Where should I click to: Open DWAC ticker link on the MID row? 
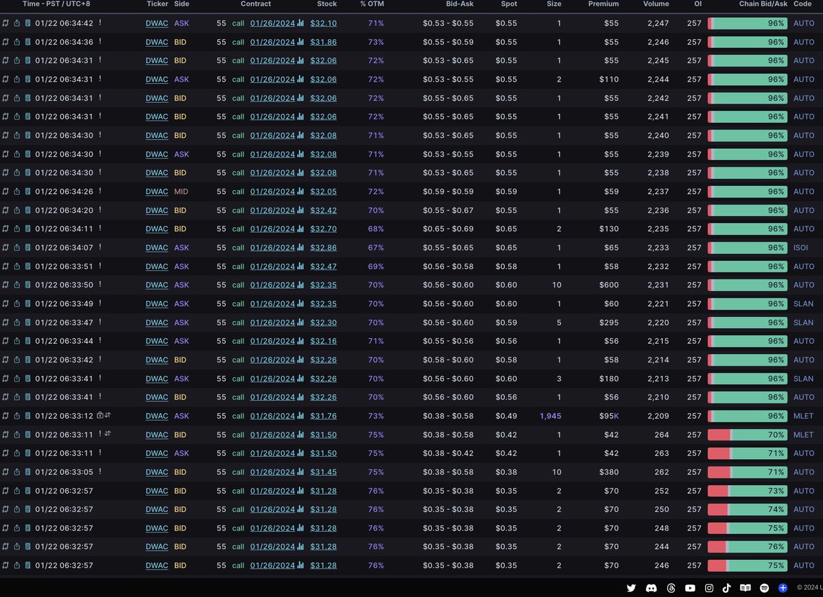pyautogui.click(x=157, y=191)
